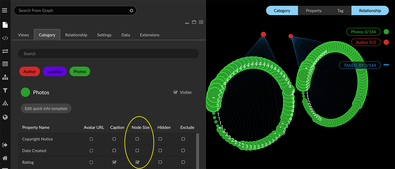
Task: Uncheck the Visible checkbox for Photos
Action: point(176,92)
